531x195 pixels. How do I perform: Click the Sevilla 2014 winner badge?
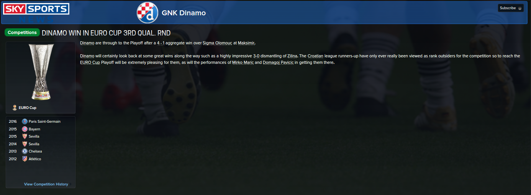[25, 144]
